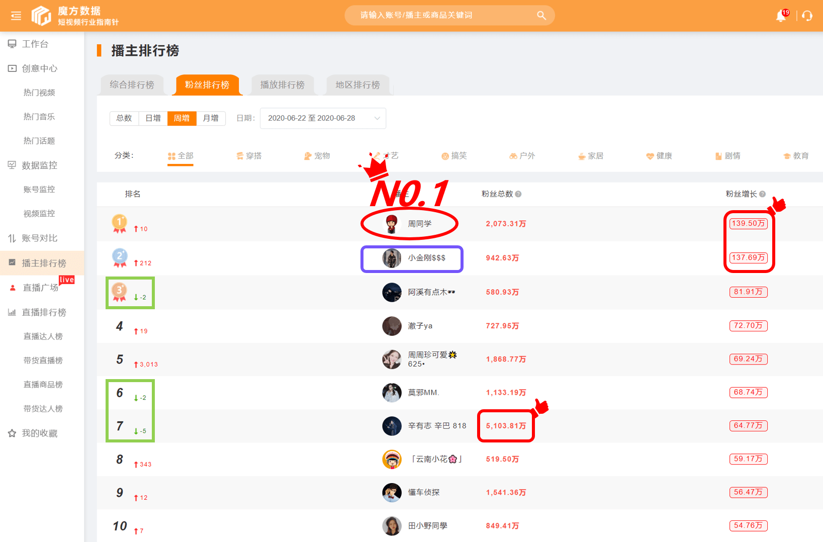Viewport: 823px width, 542px height.
Task: Click help icon beside 粉丝总数
Action: coord(518,194)
